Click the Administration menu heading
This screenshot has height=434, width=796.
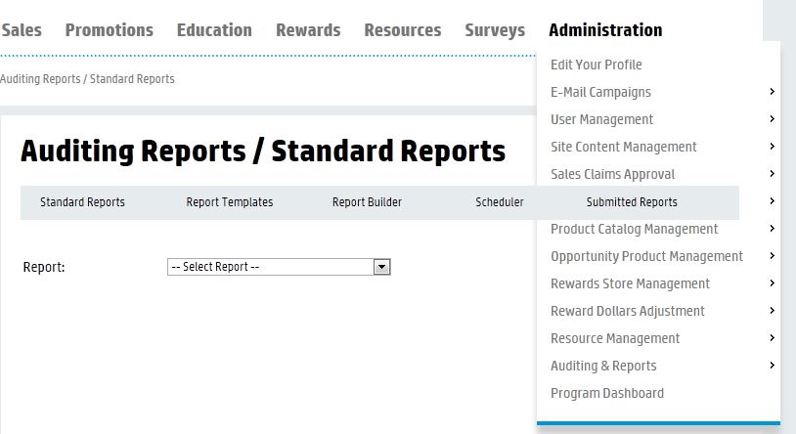tap(605, 30)
